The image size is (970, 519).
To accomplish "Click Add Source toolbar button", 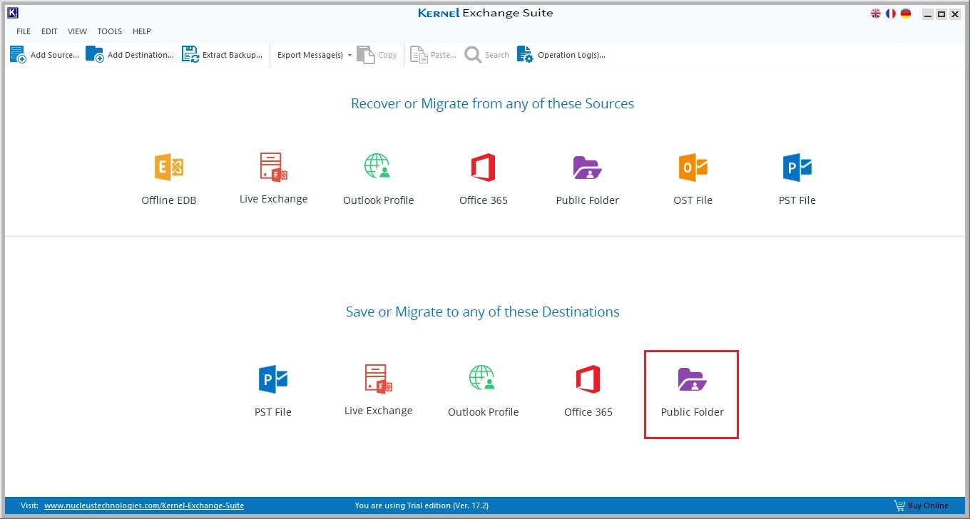I will coord(44,55).
